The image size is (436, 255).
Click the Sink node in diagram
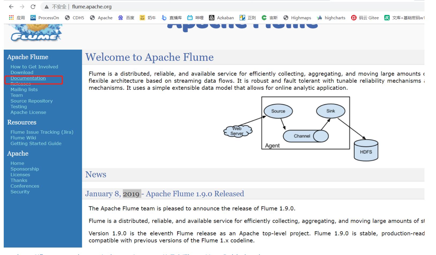[x=331, y=111]
